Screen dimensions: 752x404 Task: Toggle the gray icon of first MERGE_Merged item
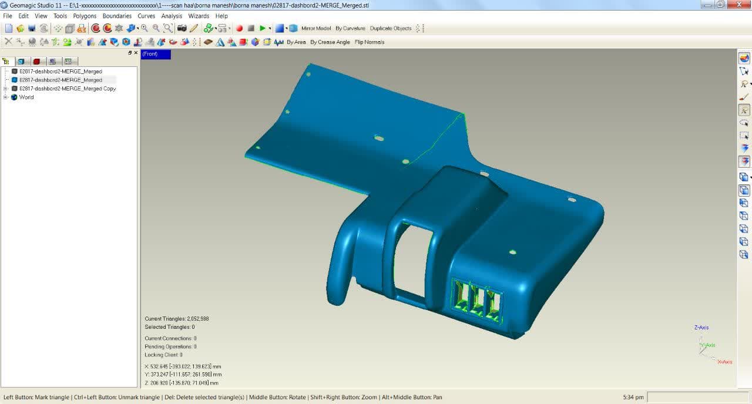coord(15,71)
